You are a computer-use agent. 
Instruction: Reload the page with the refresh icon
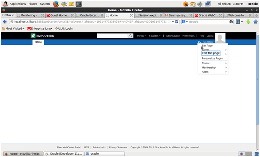[176, 21]
